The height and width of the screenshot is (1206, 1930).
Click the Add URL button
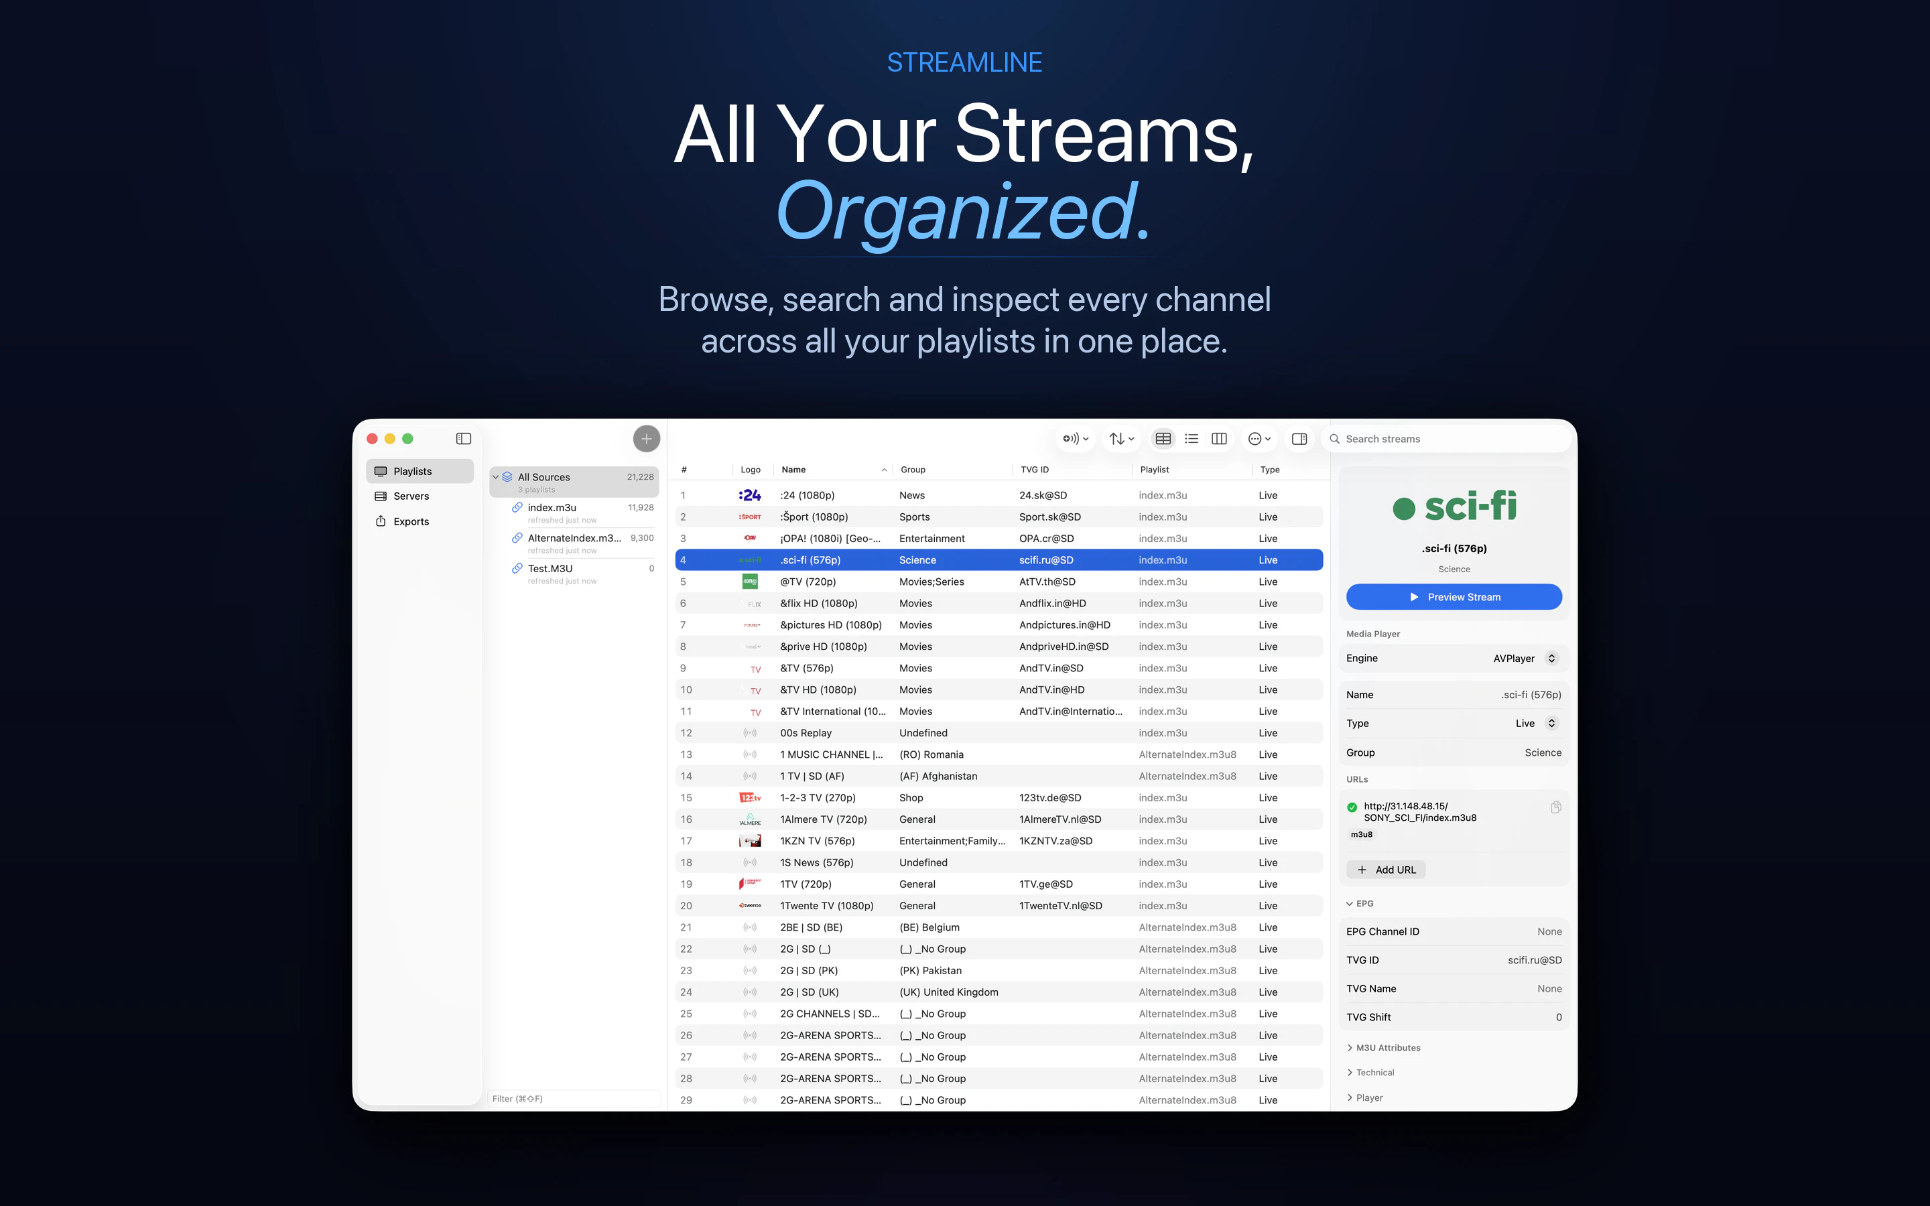tap(1385, 870)
